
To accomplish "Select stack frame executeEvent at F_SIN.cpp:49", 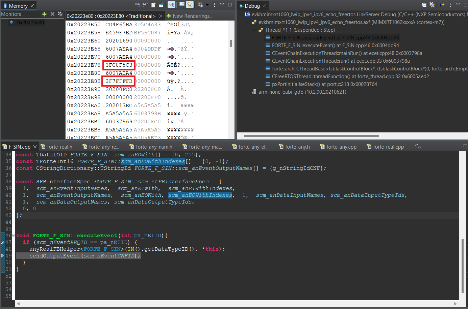I will point(332,38).
